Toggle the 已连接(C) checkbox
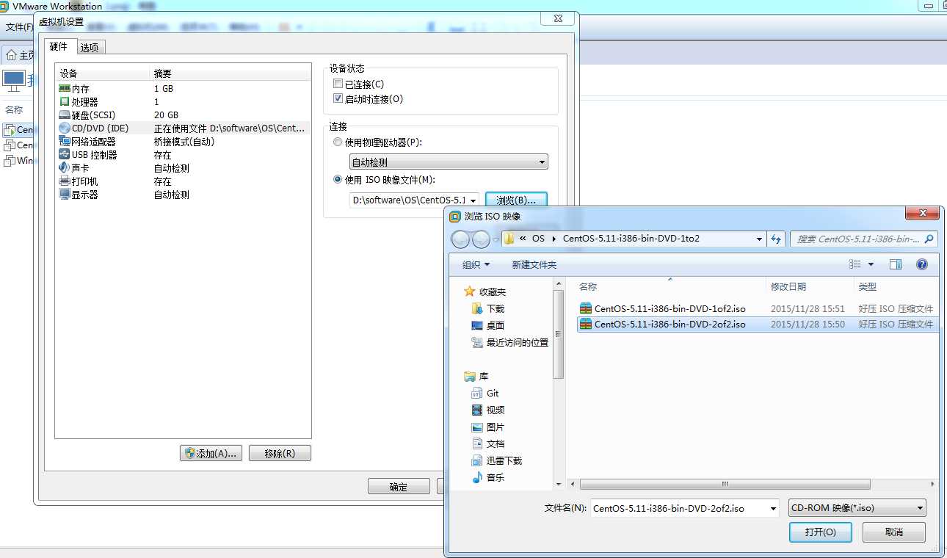The image size is (947, 558). pos(338,84)
